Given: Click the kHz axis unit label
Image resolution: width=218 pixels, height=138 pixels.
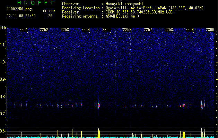Looking at the screenshot, I should [3, 28].
